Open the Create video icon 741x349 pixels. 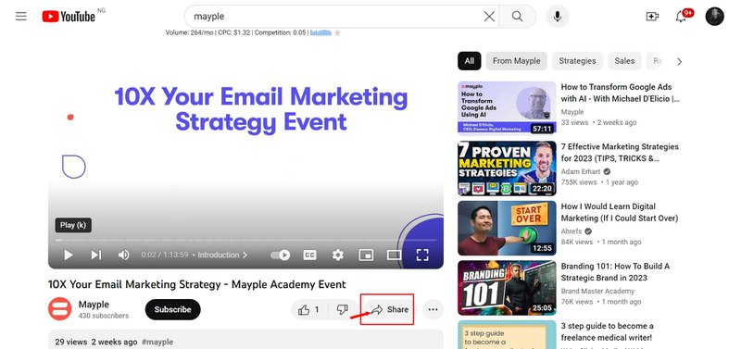tap(652, 17)
